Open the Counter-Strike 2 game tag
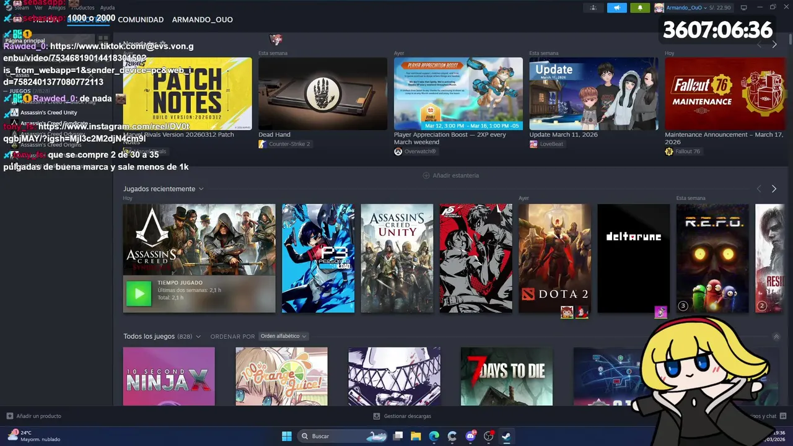793x446 pixels. pyautogui.click(x=284, y=144)
